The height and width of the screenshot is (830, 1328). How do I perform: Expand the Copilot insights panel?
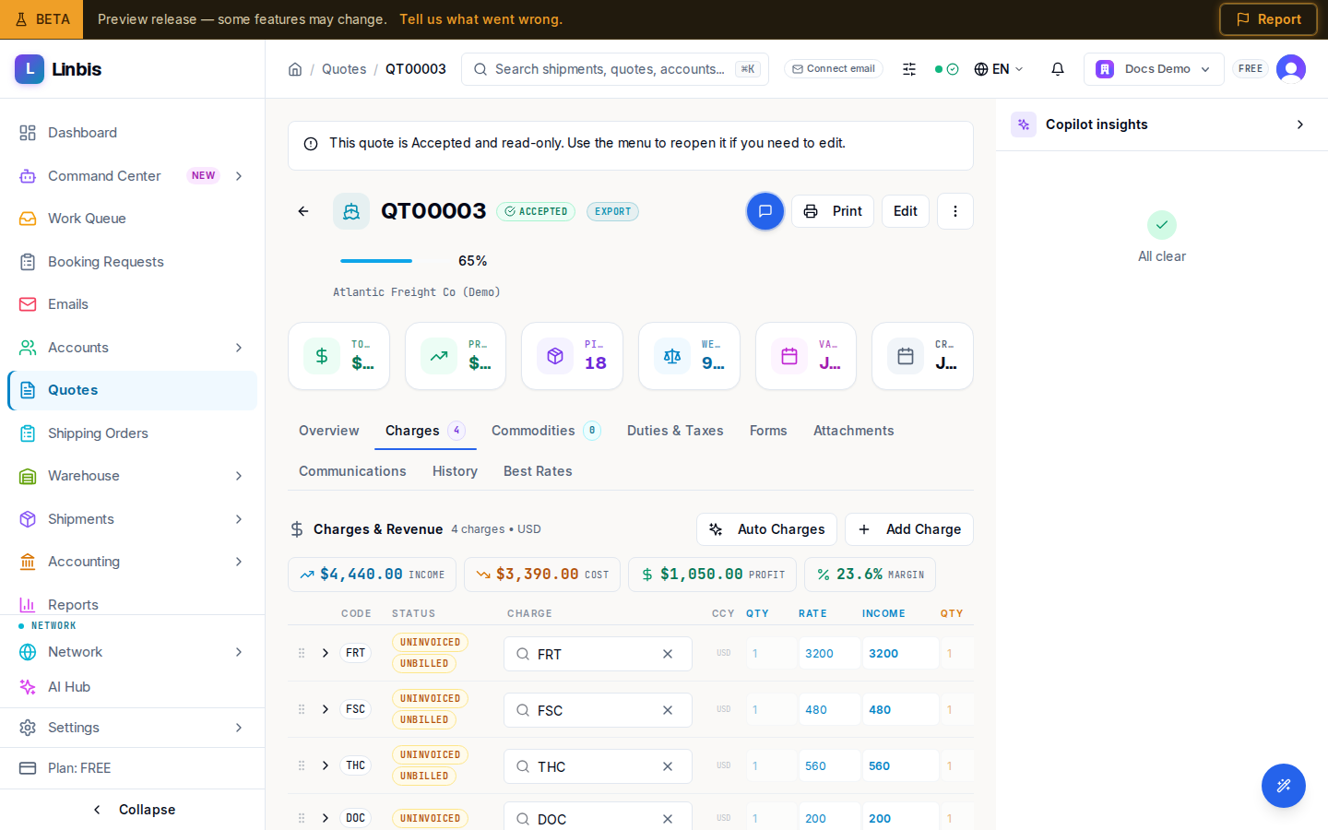(x=1300, y=125)
